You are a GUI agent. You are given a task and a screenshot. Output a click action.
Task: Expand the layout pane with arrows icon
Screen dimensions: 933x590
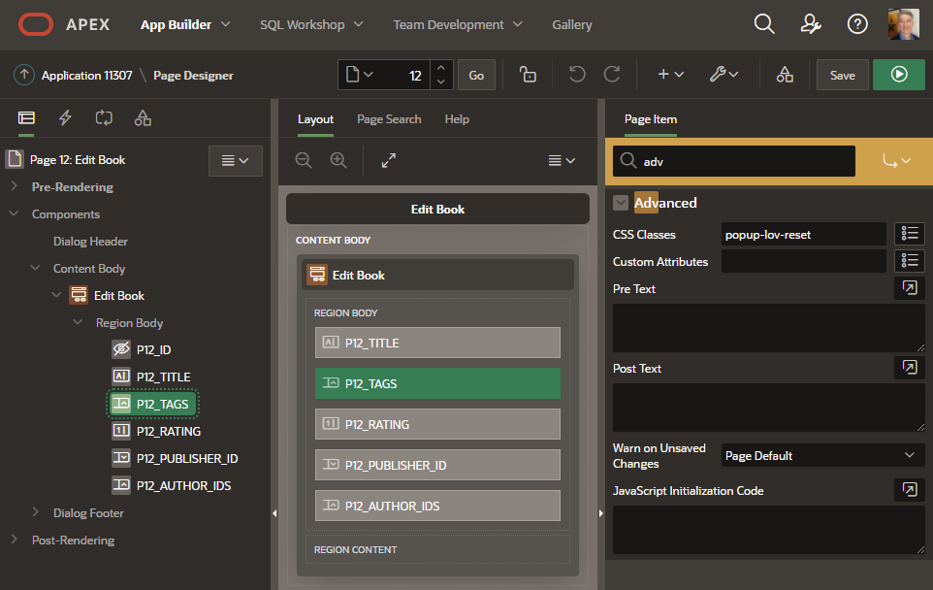pyautogui.click(x=389, y=161)
